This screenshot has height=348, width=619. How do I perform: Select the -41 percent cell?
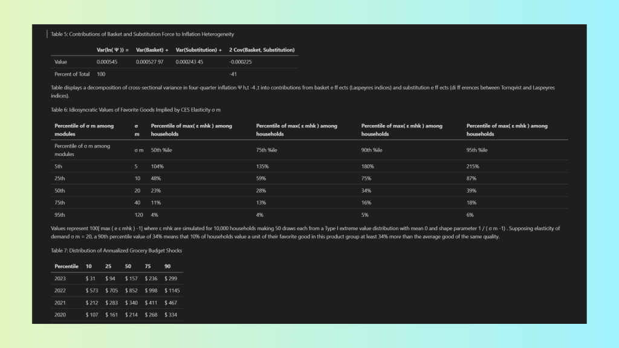point(233,74)
